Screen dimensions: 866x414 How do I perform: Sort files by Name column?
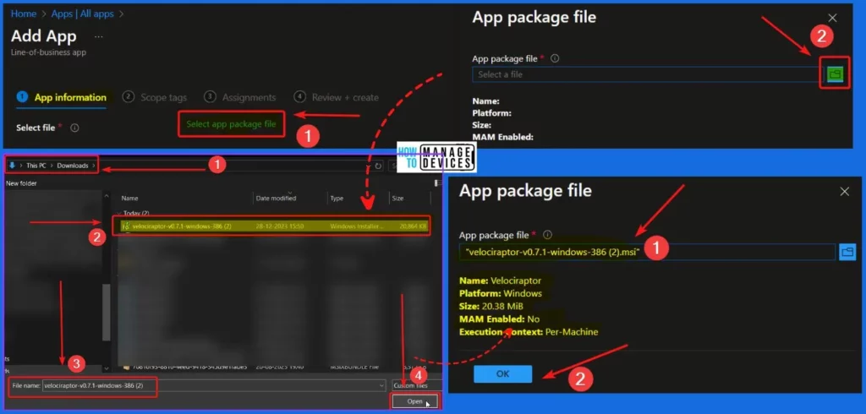129,199
